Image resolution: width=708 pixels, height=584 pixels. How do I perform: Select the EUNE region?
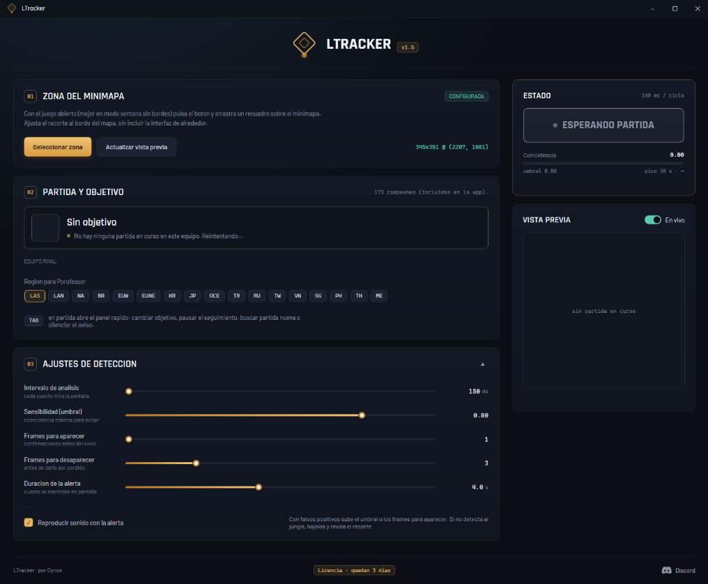[x=148, y=296]
